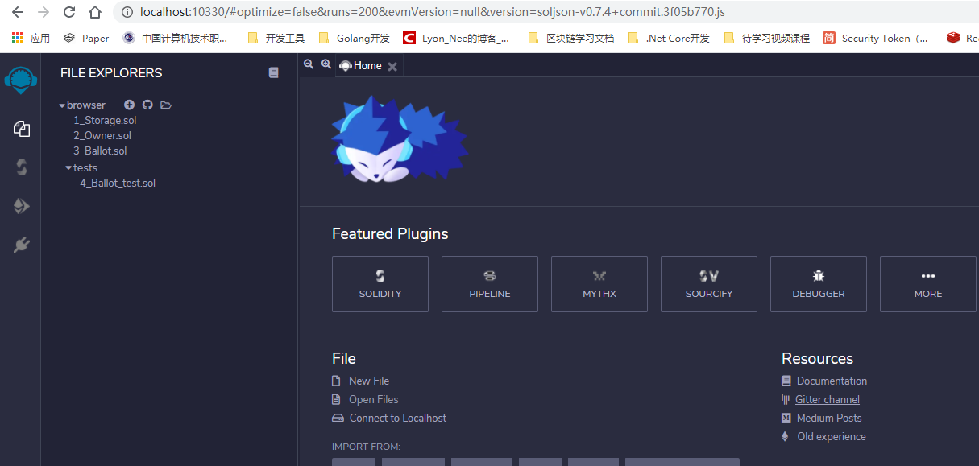Open the 待学习视频课程 bookmark folder

pyautogui.click(x=766, y=38)
